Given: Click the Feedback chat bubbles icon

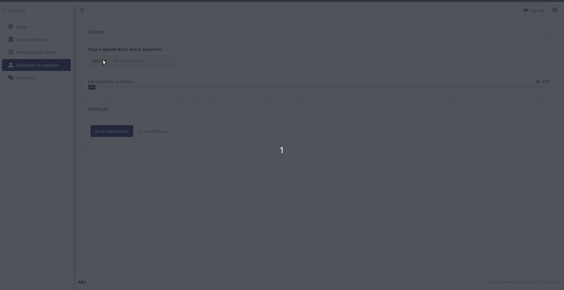Looking at the screenshot, I should (x=11, y=78).
